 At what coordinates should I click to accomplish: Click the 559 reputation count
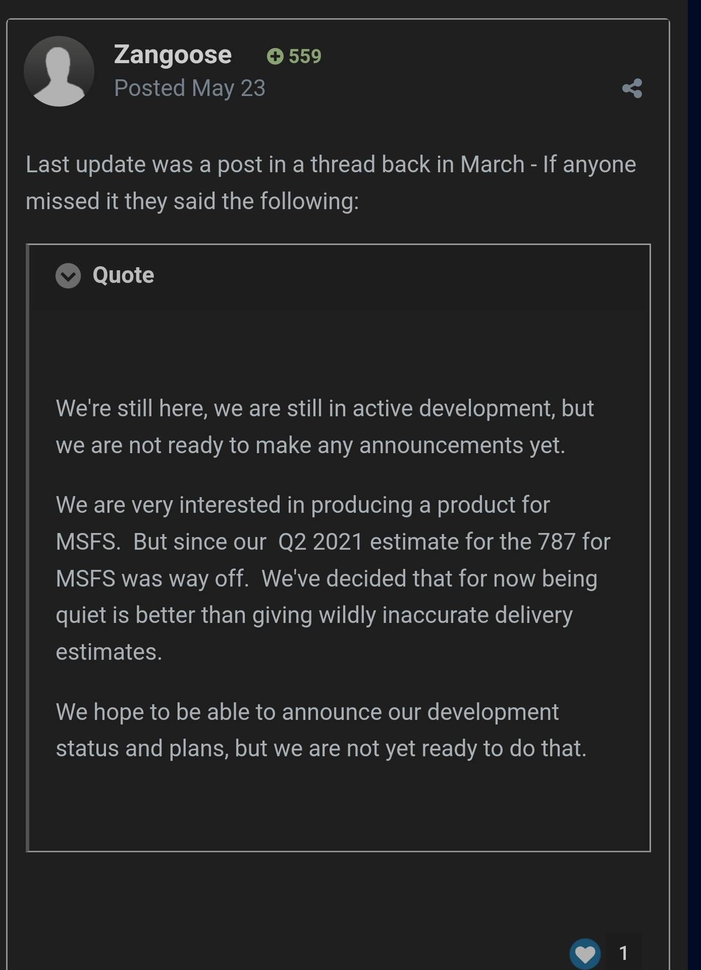click(x=305, y=56)
